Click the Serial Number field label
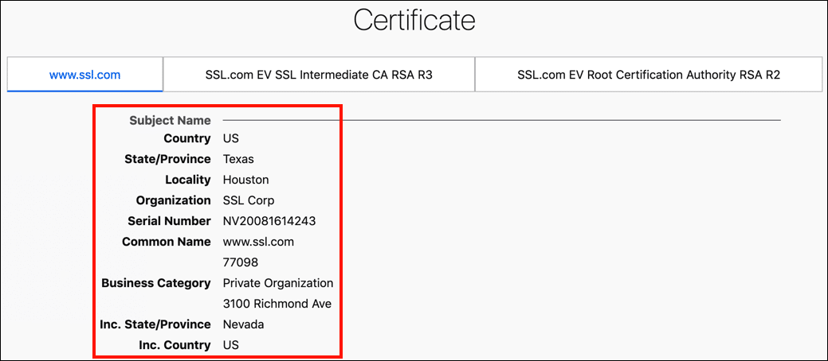 (x=169, y=221)
